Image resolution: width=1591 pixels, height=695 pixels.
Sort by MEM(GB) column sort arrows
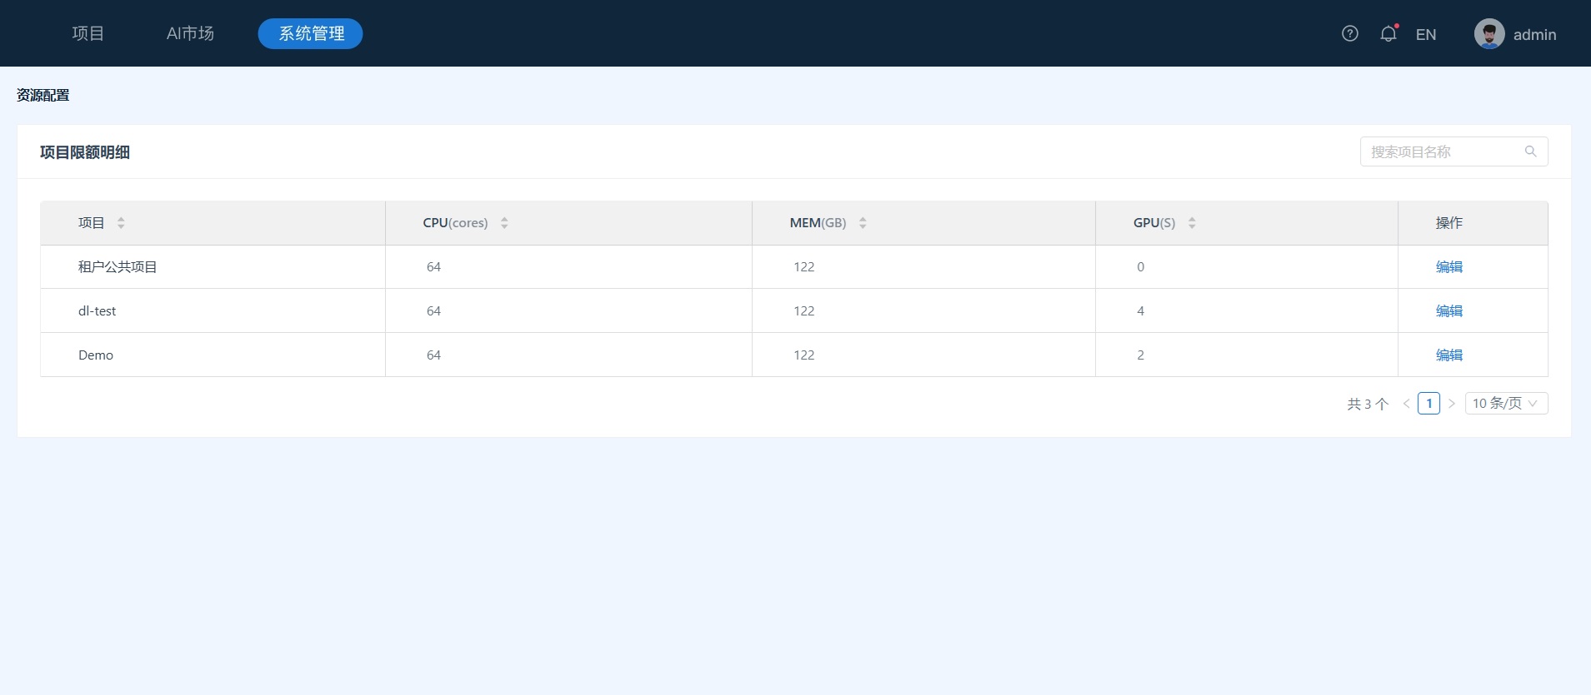coord(863,223)
